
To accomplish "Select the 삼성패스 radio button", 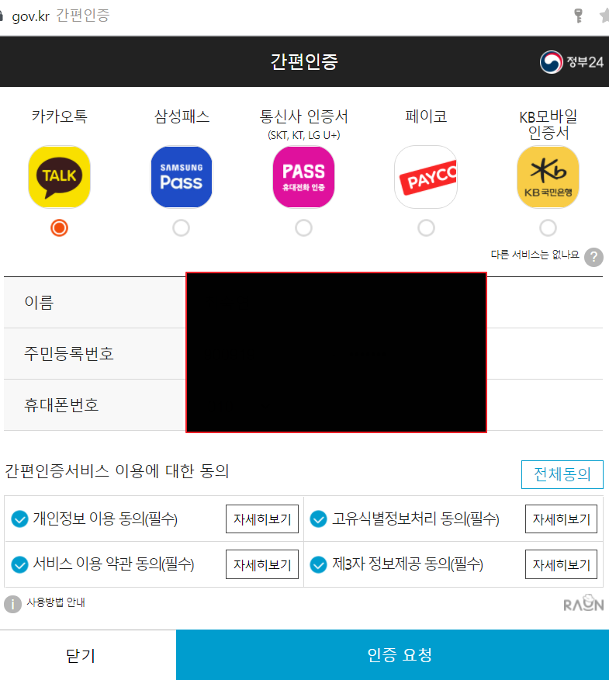I will 182,227.
